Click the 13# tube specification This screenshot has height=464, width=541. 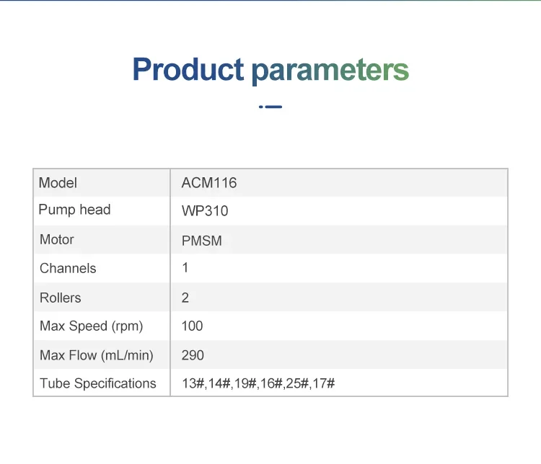[x=193, y=383]
